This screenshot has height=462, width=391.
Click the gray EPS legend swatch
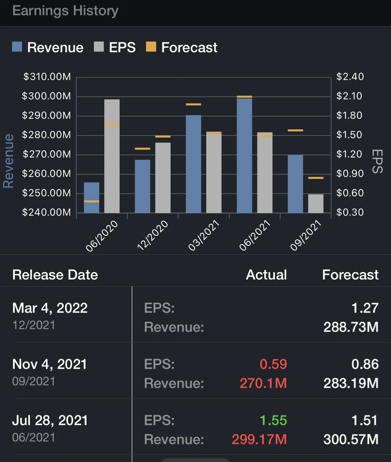99,47
